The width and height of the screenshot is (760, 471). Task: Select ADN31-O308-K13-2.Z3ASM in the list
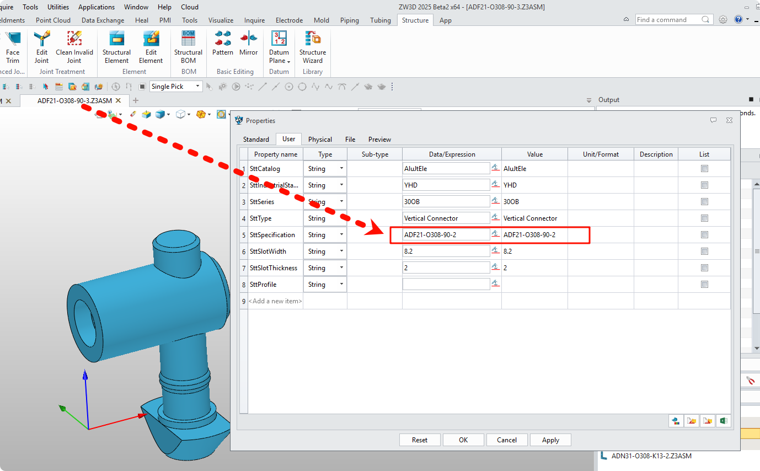click(651, 456)
